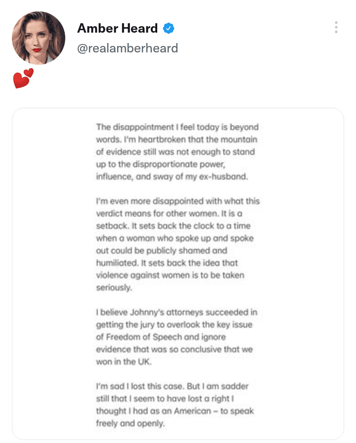Click the blue verified badge

tap(169, 29)
